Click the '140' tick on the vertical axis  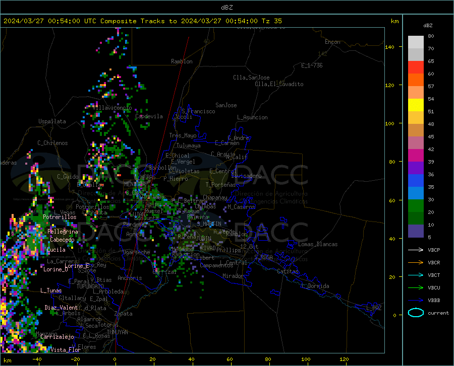tap(389, 47)
